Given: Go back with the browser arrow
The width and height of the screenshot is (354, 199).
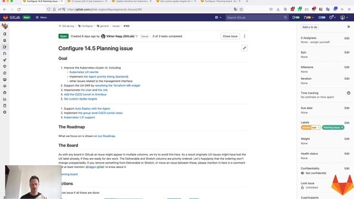Looking at the screenshot, I should click(5, 9).
